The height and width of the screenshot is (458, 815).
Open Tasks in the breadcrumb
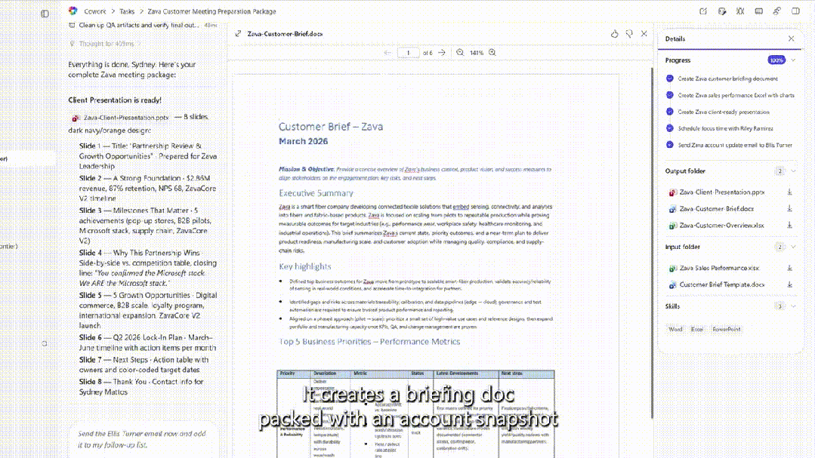pyautogui.click(x=127, y=11)
